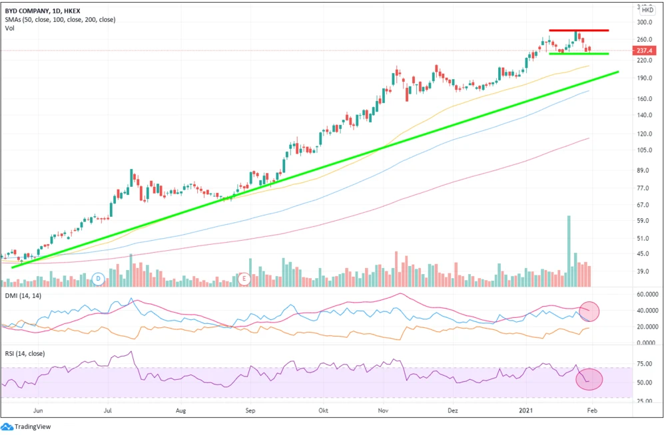Click the Jul label on the time axis
Screen dimensions: 666x435
click(x=109, y=411)
